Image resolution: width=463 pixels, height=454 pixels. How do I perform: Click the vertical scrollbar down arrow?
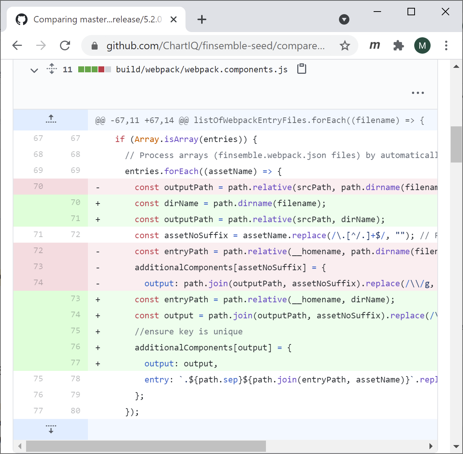pos(456,446)
